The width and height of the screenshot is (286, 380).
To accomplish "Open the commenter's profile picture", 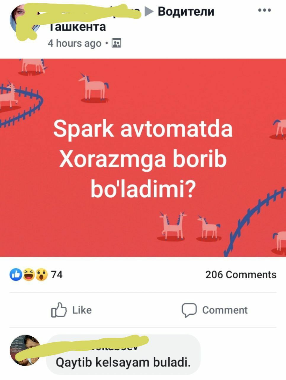I will coord(25,350).
